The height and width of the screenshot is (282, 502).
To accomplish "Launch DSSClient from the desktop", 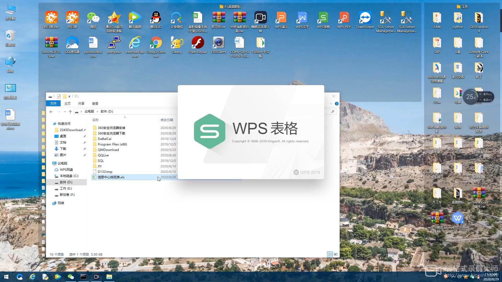I will click(x=219, y=45).
